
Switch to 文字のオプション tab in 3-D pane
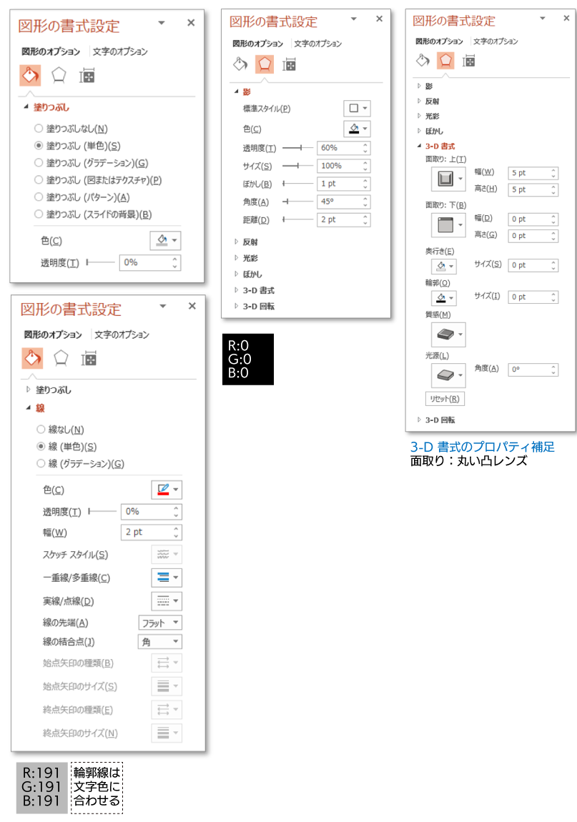(x=495, y=41)
